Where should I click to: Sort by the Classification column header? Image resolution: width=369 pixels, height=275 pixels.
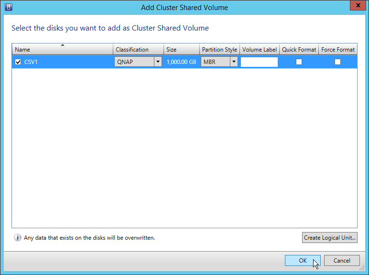(x=138, y=50)
